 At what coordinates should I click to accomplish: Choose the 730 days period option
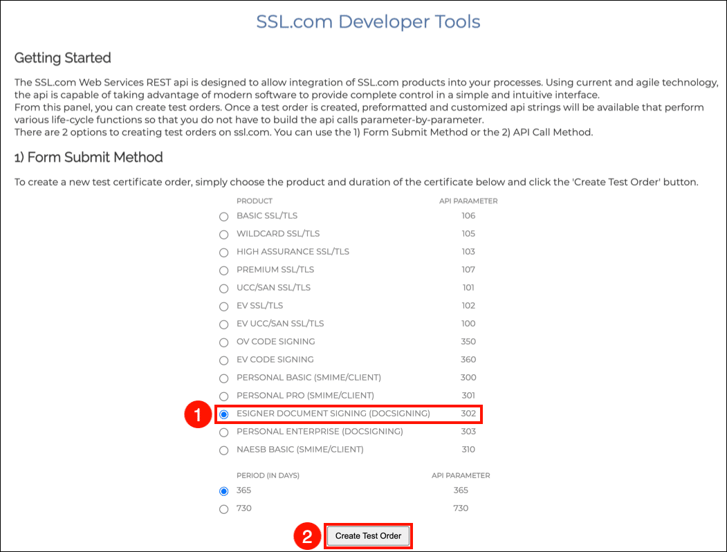pyautogui.click(x=223, y=509)
